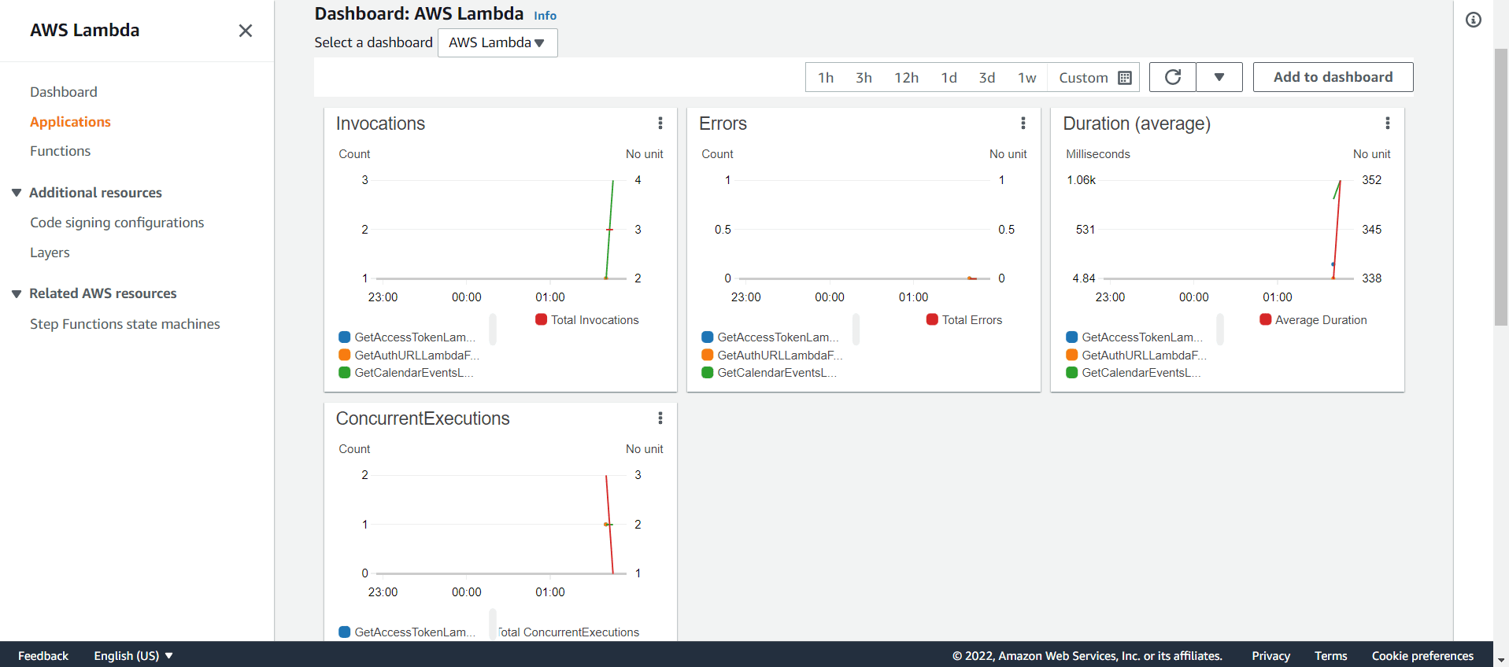Viewport: 1509px width, 667px height.
Task: Open the info help panel icon
Action: point(1473,20)
